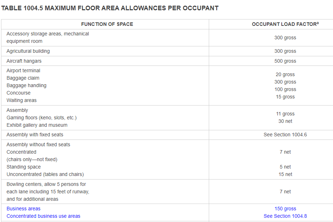Select the Agricultural building row label
The image size is (333, 222).
[28, 51]
